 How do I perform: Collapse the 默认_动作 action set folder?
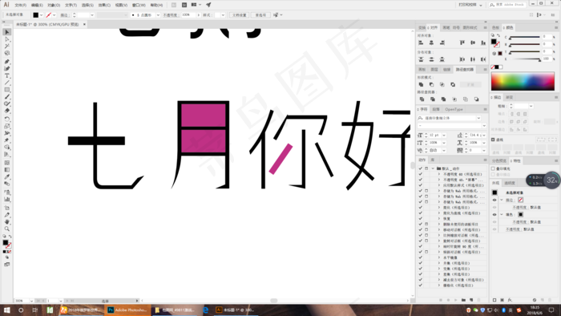coord(433,168)
